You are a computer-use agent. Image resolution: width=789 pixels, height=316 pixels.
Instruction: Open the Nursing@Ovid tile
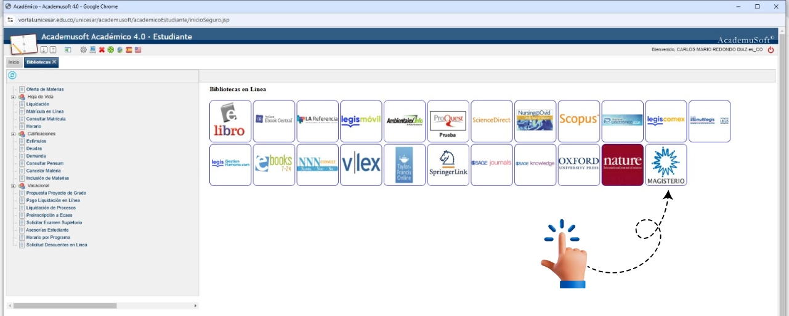pos(535,121)
